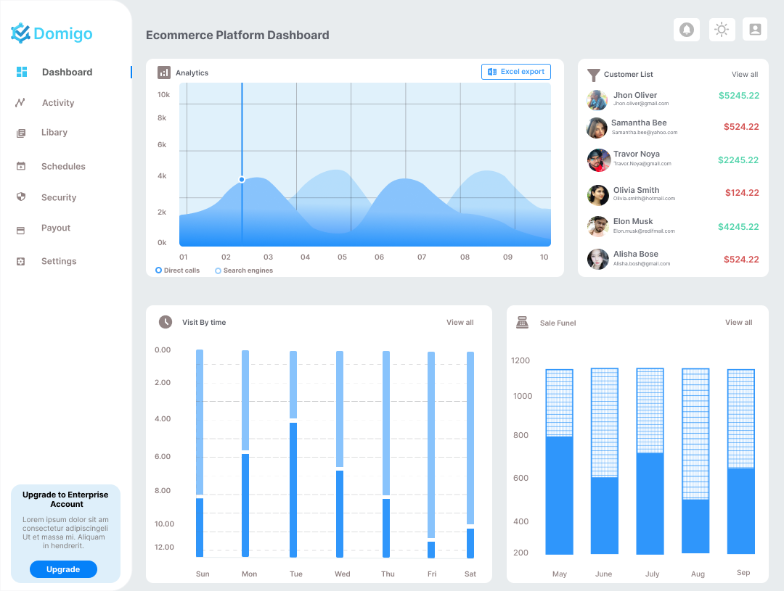This screenshot has height=591, width=784.
Task: Open the user profile icon
Action: [x=755, y=29]
